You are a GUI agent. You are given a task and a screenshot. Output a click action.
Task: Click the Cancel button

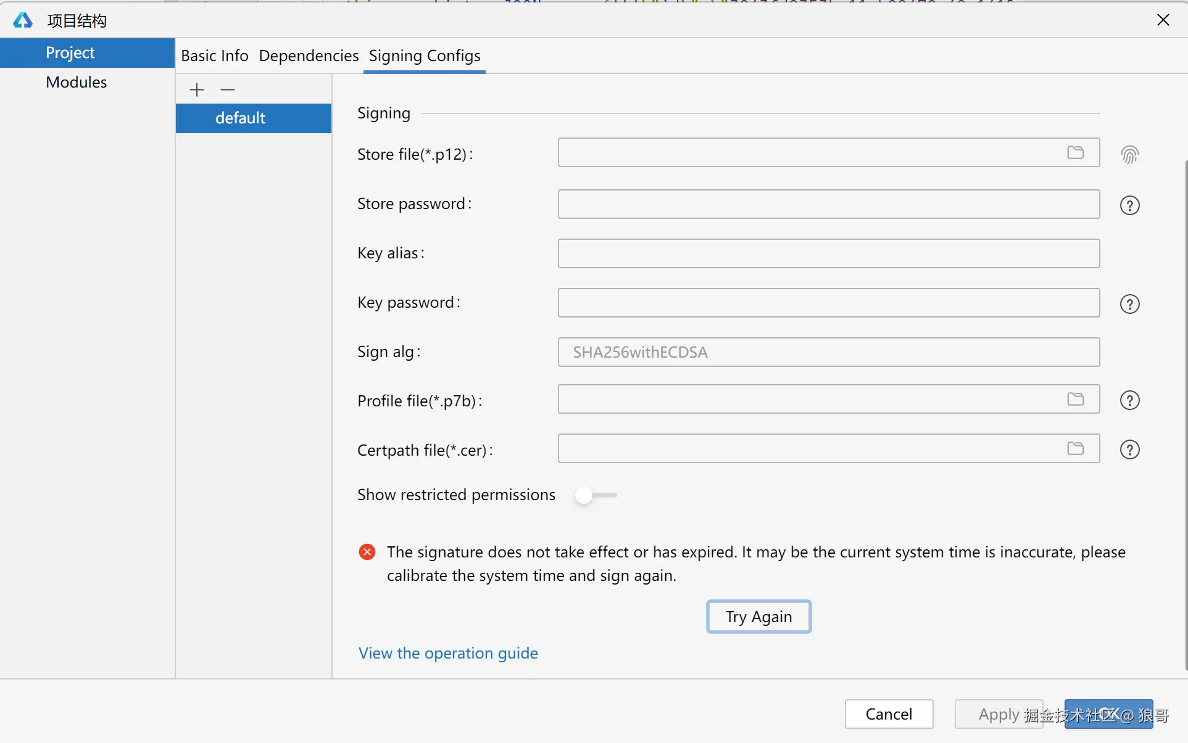[888, 714]
